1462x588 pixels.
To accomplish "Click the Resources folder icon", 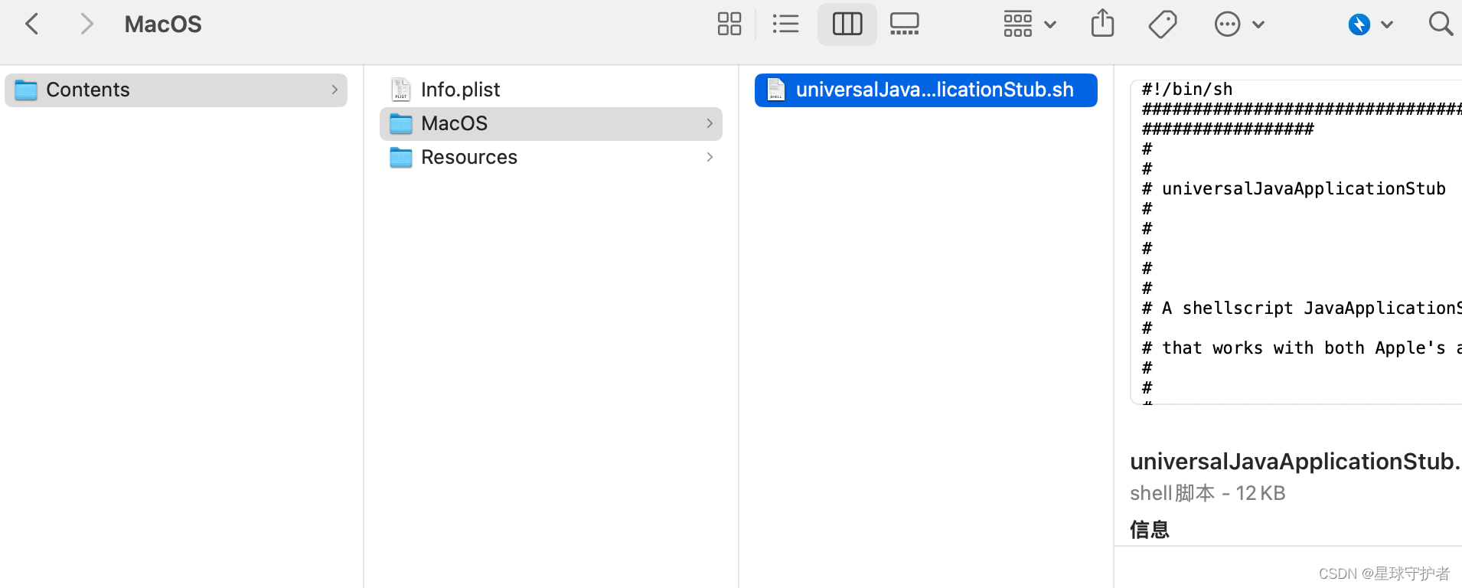I will tap(400, 157).
